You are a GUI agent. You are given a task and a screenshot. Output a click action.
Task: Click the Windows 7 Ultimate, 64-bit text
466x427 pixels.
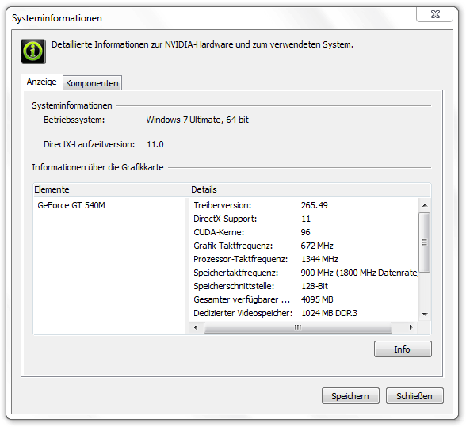click(x=197, y=120)
